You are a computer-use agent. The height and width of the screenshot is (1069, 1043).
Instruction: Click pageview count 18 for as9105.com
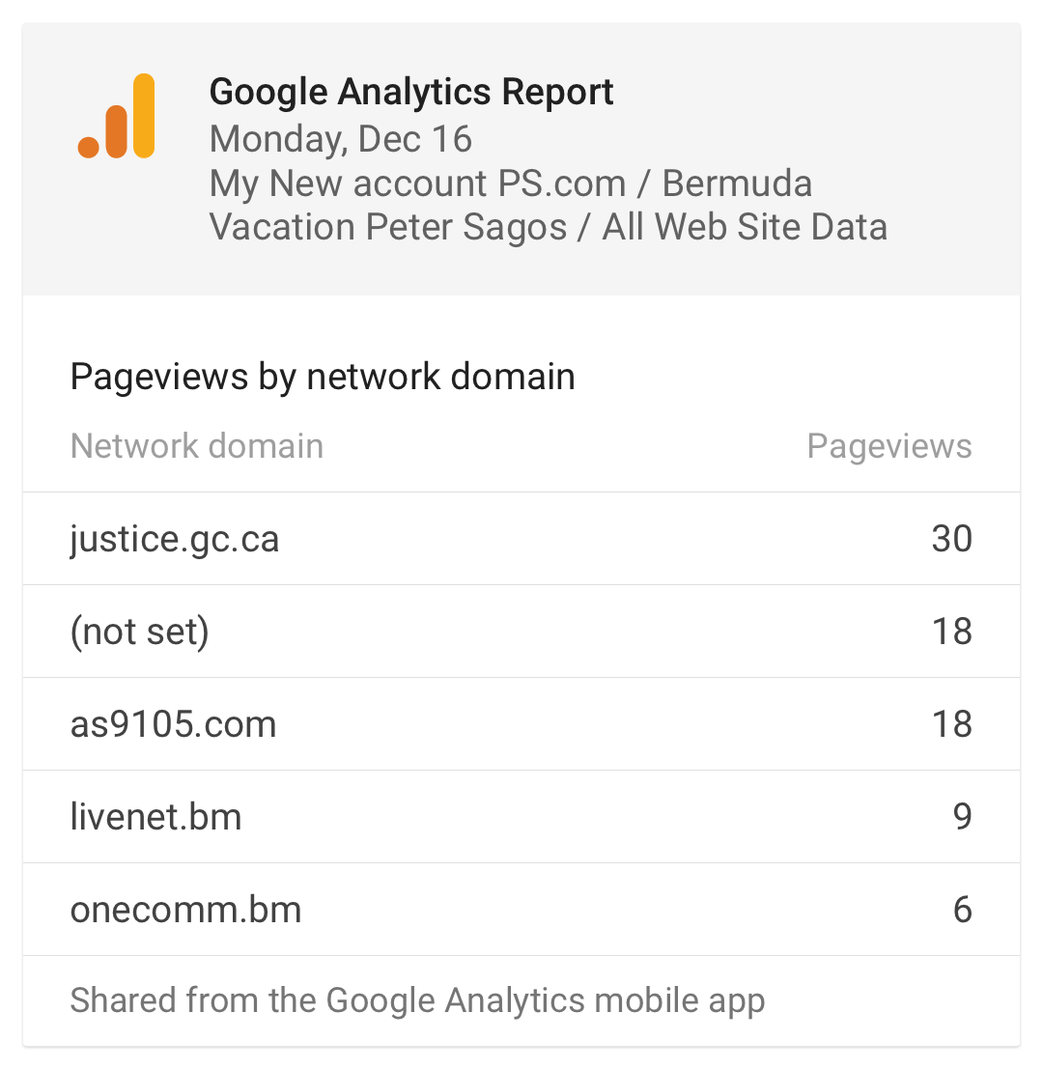(951, 724)
